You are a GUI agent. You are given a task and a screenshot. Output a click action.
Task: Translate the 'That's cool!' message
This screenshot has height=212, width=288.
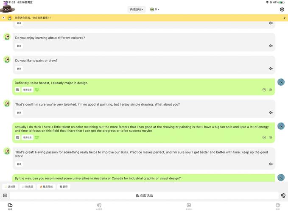pos(19,113)
